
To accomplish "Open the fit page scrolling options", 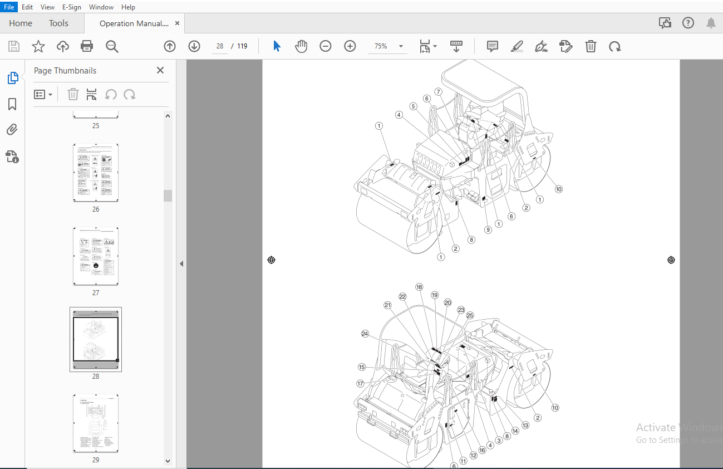I will 427,46.
